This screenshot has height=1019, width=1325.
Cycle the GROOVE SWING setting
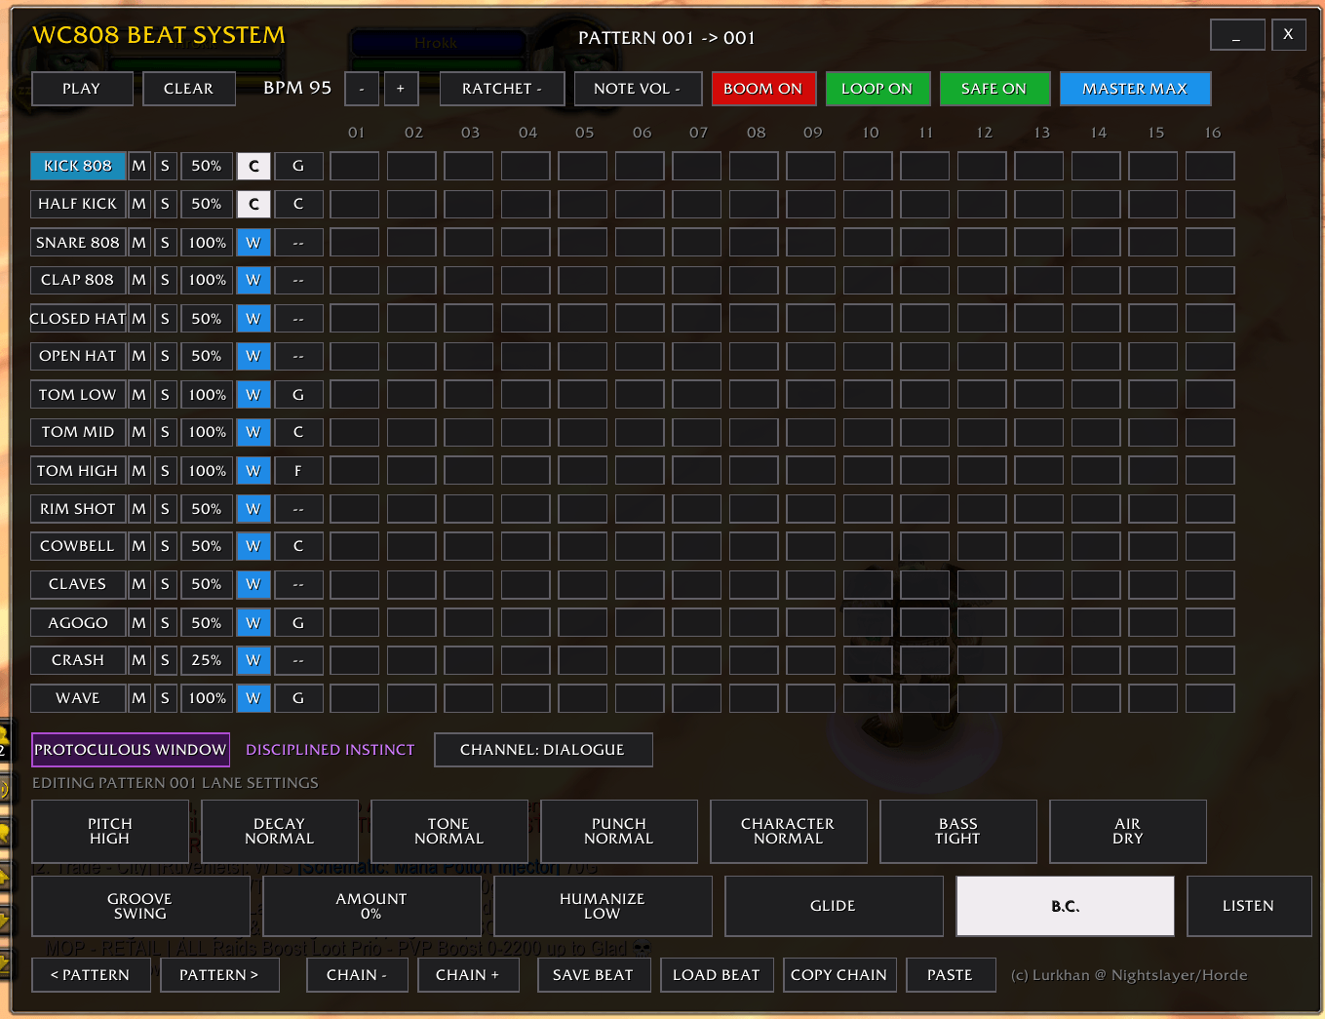coord(140,906)
